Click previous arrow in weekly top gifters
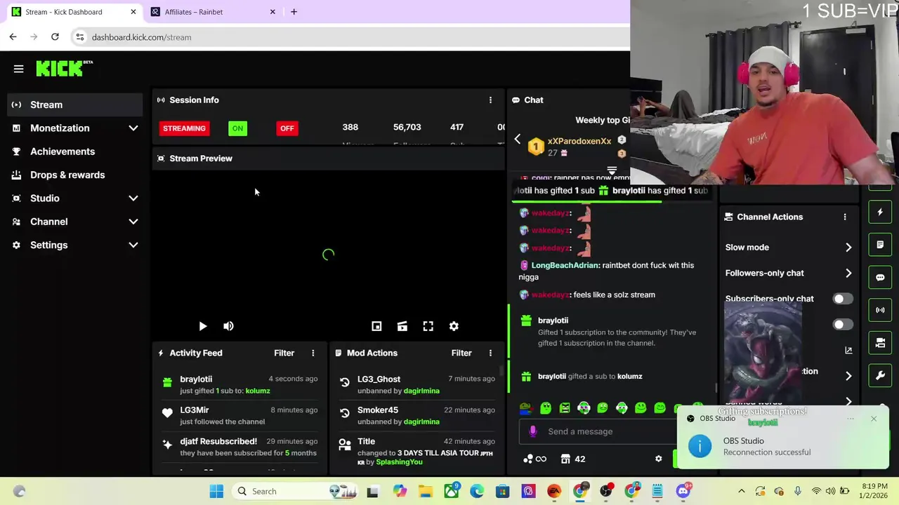The width and height of the screenshot is (899, 505). [x=518, y=140]
